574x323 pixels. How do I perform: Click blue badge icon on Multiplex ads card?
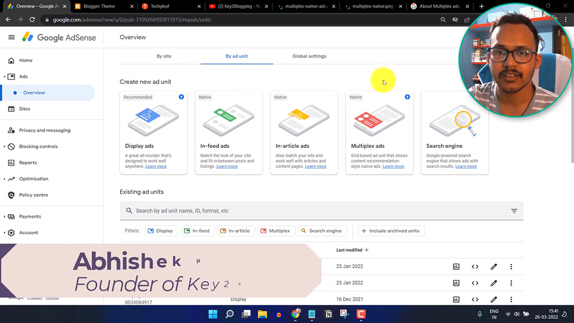tap(407, 97)
